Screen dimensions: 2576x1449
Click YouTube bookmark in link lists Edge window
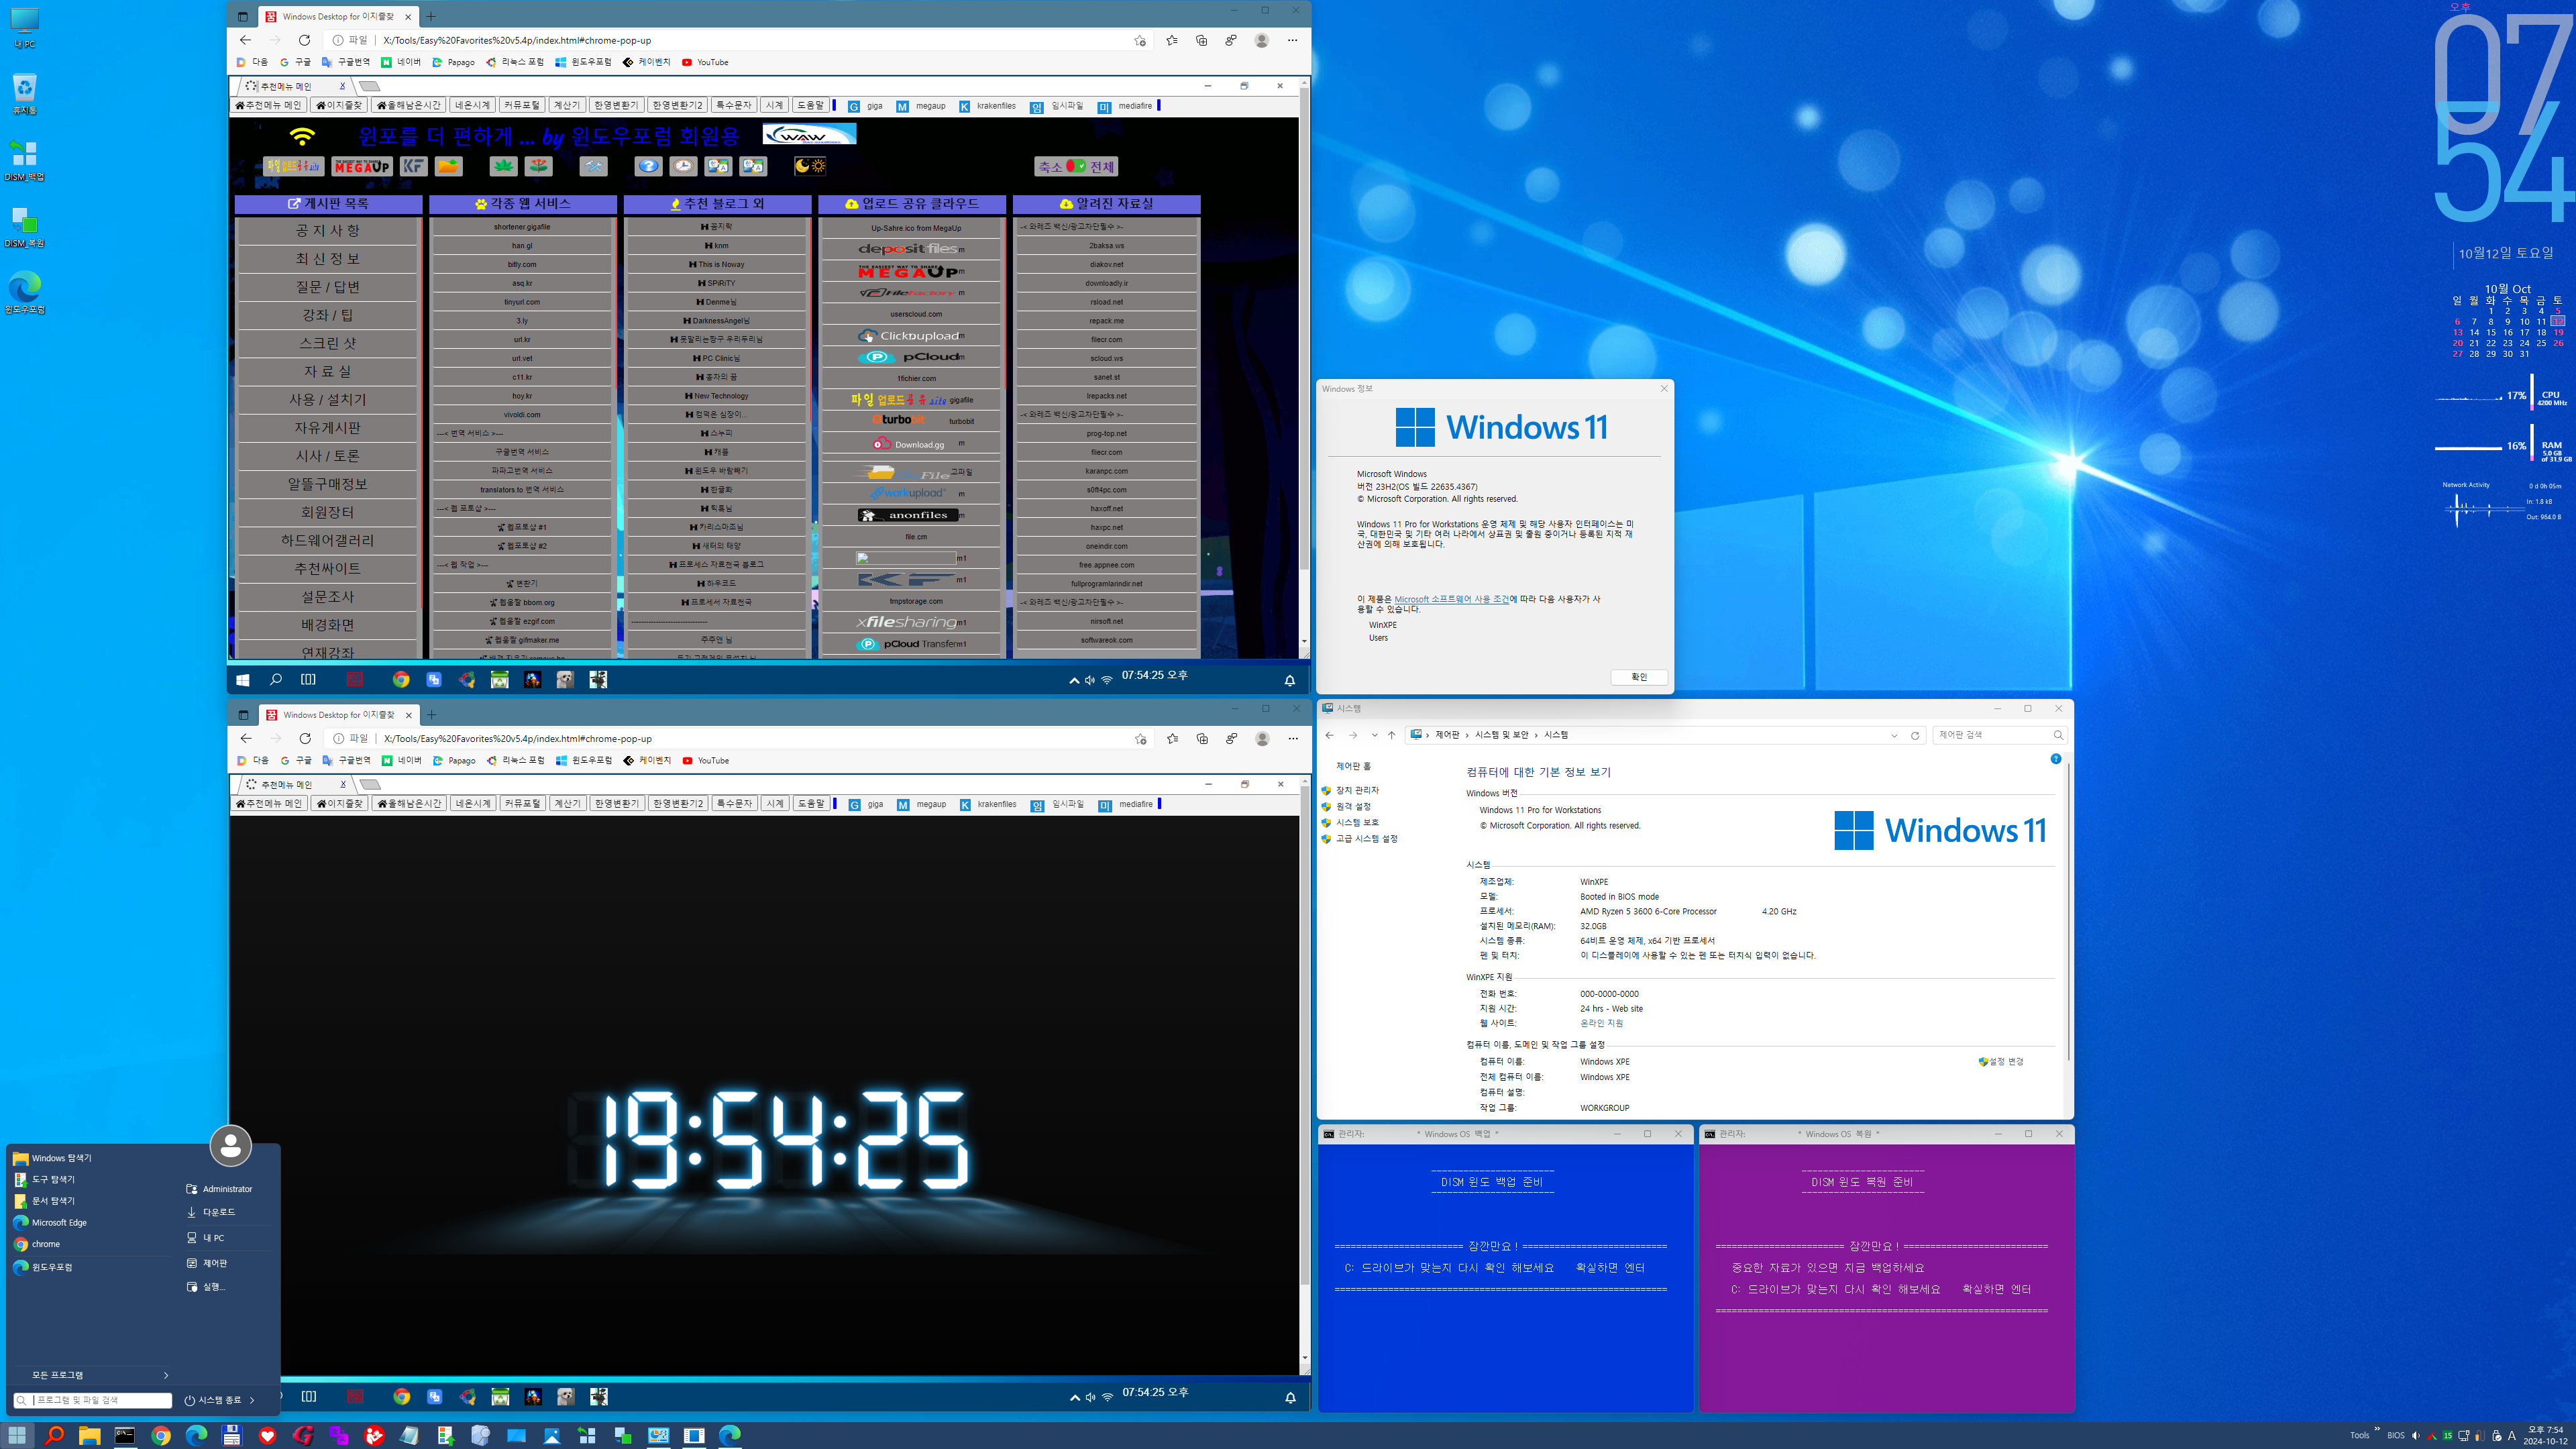[705, 62]
